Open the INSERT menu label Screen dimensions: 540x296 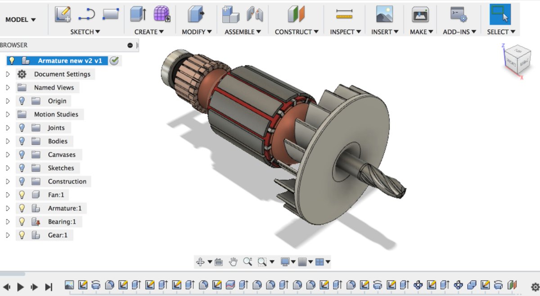(x=385, y=32)
